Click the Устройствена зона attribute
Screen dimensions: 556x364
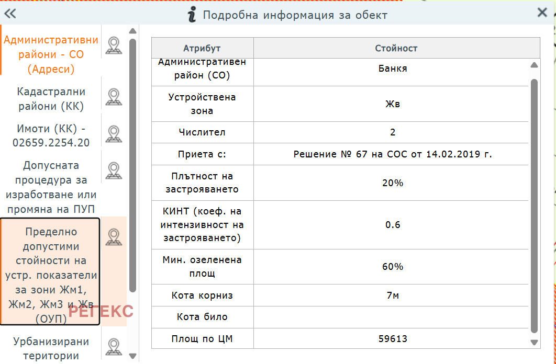202,104
